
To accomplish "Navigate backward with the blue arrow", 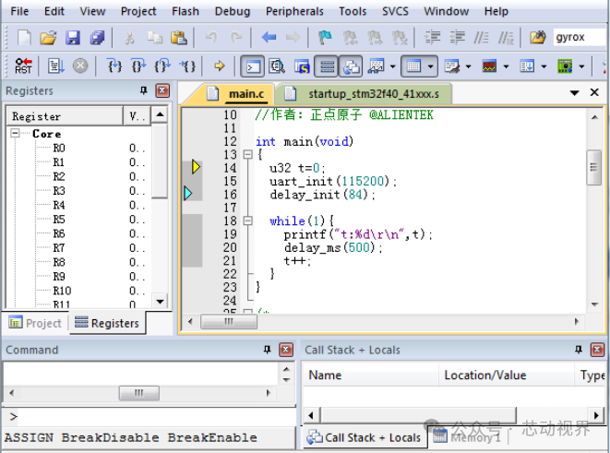I will [269, 37].
